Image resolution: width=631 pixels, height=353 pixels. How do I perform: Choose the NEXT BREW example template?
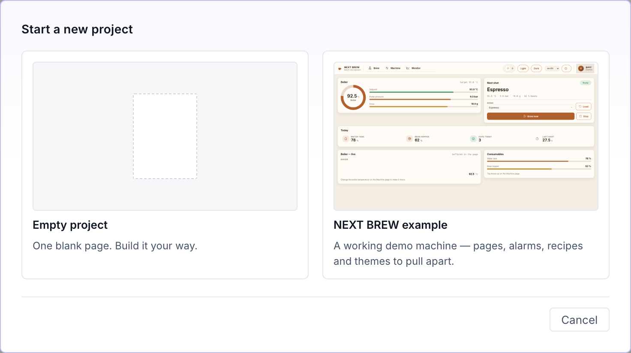[466, 165]
